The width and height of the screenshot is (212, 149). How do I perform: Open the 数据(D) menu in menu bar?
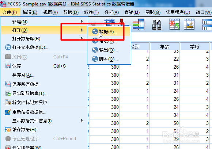[71, 12]
